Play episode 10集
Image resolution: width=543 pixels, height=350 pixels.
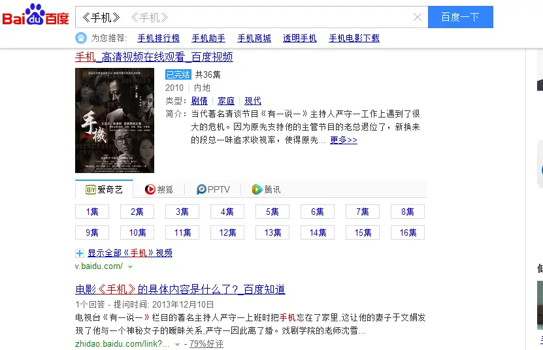[137, 232]
